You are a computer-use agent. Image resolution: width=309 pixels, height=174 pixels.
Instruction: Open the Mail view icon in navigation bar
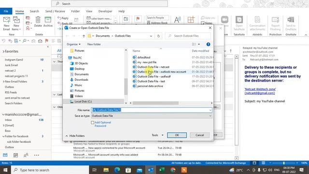(x=5, y=155)
